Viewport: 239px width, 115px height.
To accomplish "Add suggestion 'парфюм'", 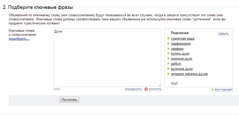I will (177, 49).
